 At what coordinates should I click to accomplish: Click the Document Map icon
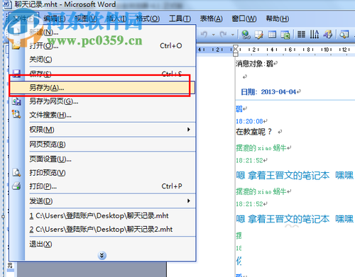click(344, 35)
